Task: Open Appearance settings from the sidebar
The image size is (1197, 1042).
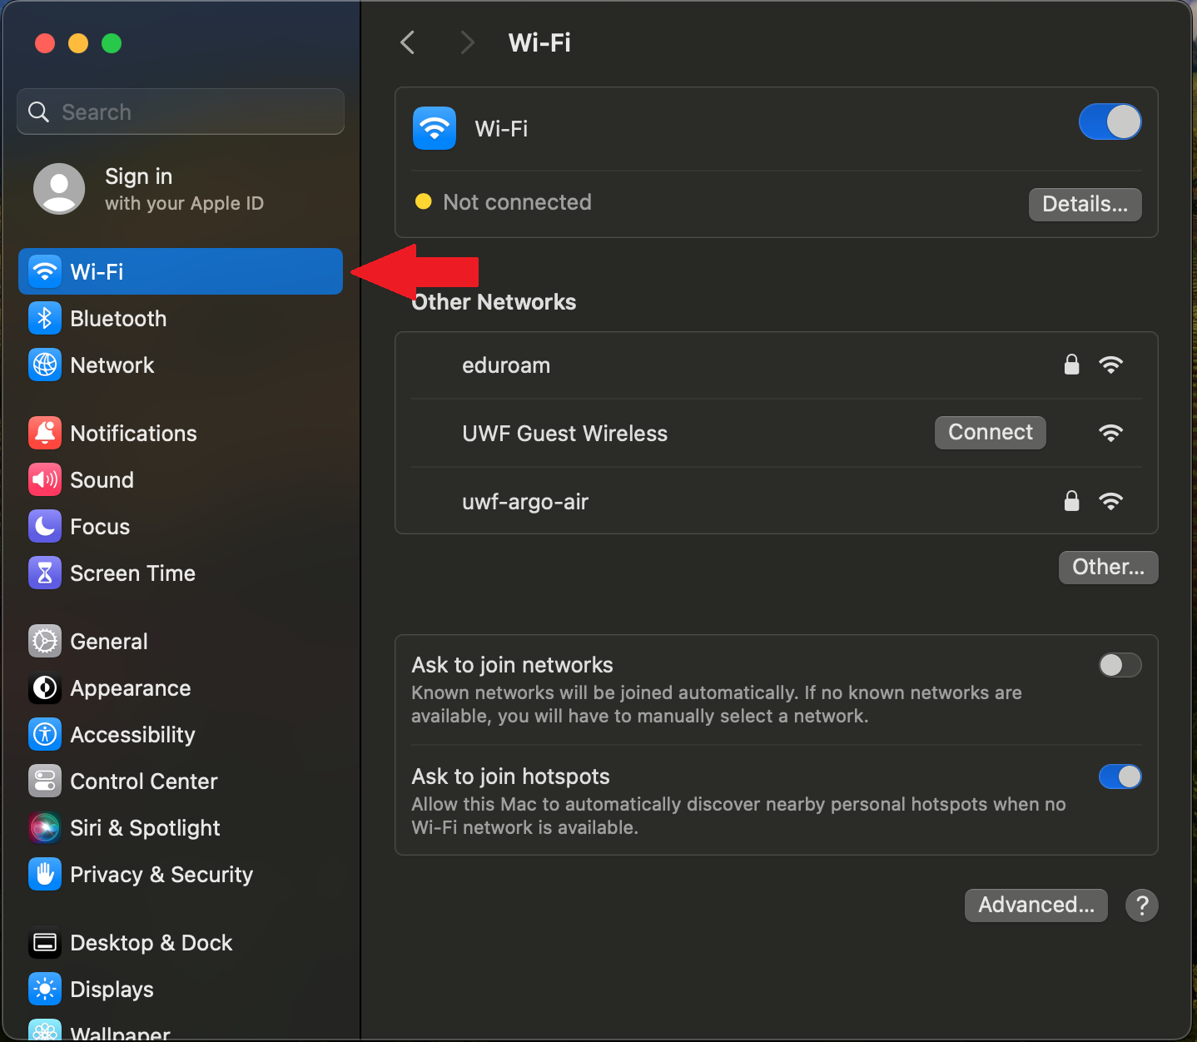Action: pyautogui.click(x=181, y=687)
